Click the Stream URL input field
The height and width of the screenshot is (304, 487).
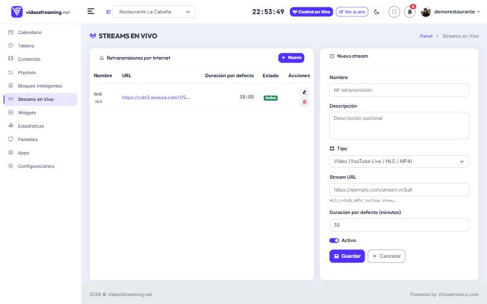coord(399,190)
